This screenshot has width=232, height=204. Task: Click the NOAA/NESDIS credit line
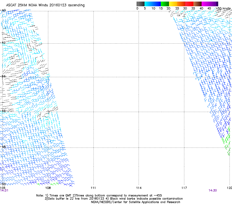click(x=135, y=202)
